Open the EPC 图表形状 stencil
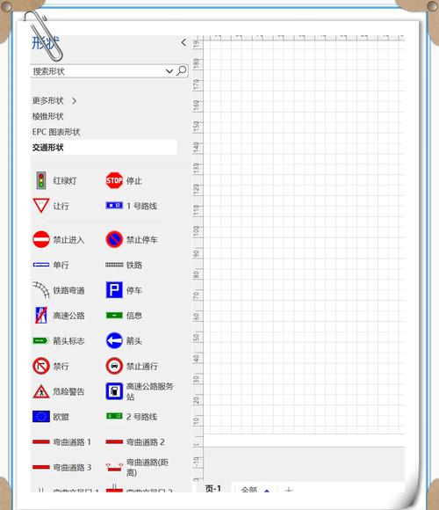 (x=56, y=132)
